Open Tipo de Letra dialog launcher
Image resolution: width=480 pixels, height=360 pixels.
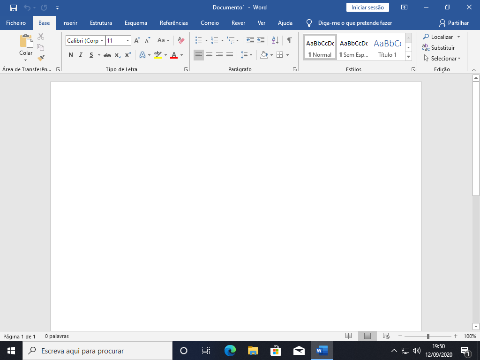[186, 69]
